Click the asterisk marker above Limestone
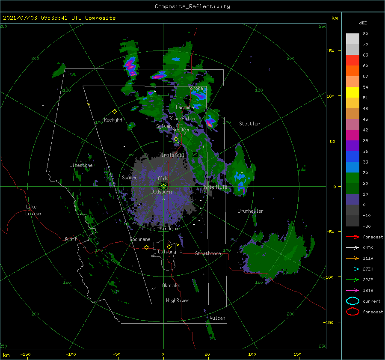Screen dimensions: 385x360 tap(81, 161)
